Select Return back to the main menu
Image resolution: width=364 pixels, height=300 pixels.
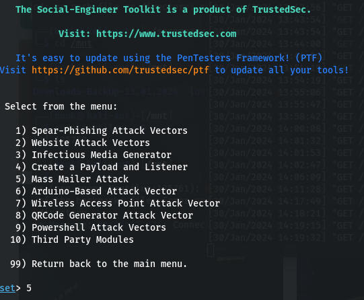[x=99, y=264]
